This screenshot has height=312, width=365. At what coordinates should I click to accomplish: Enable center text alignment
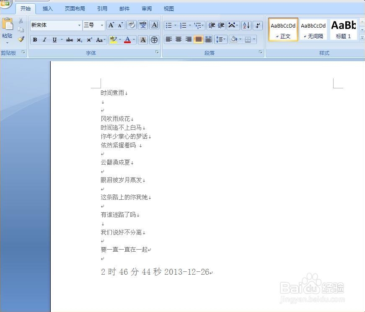(x=179, y=39)
